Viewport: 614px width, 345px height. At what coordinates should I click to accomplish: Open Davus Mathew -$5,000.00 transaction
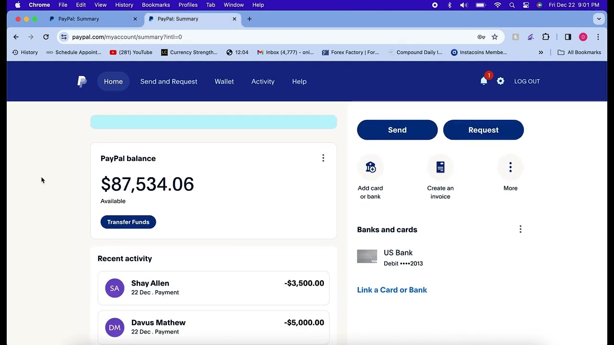coord(213,327)
